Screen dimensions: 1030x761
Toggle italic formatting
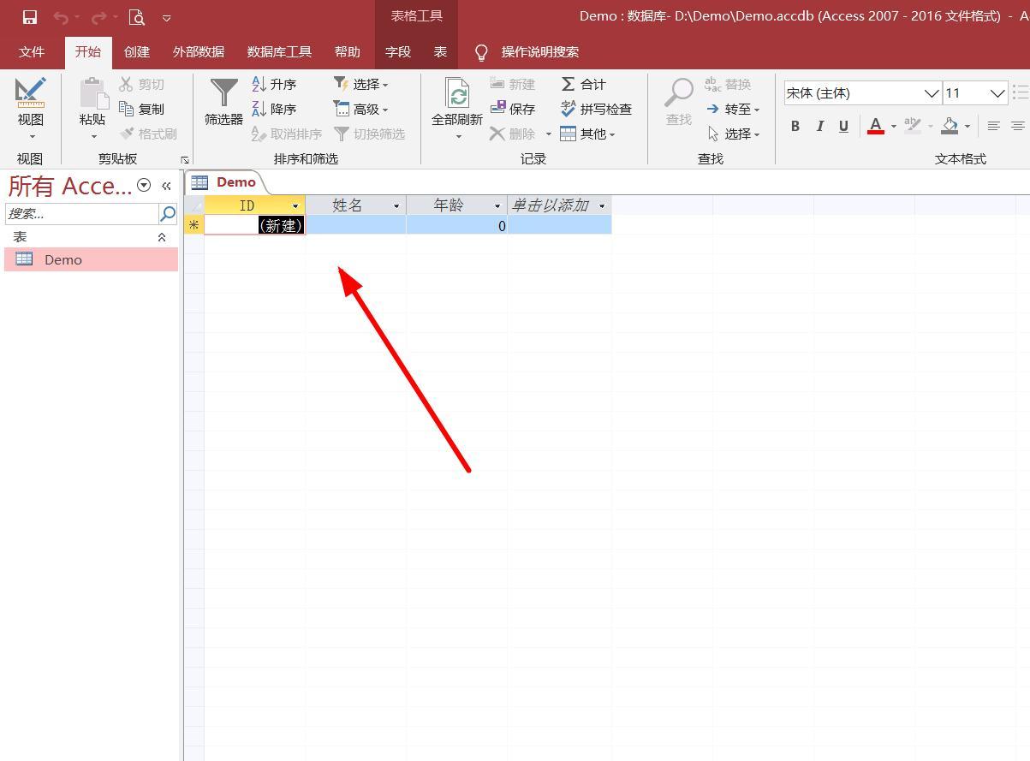819,126
